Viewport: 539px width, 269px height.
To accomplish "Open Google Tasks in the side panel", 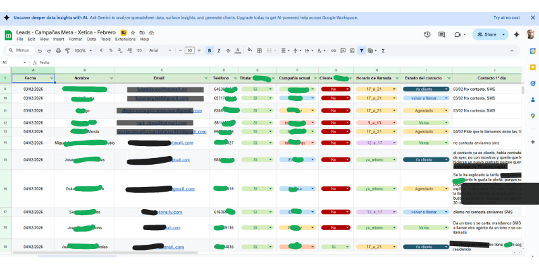I will coord(532,83).
